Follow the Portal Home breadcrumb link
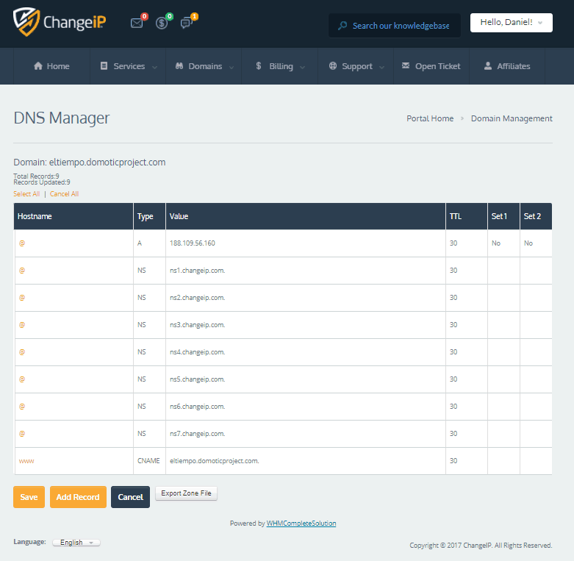The width and height of the screenshot is (574, 561). click(430, 118)
